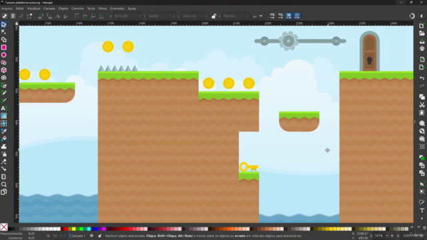The image size is (427, 240).
Task: Select the Gradient tool
Action: [3, 116]
